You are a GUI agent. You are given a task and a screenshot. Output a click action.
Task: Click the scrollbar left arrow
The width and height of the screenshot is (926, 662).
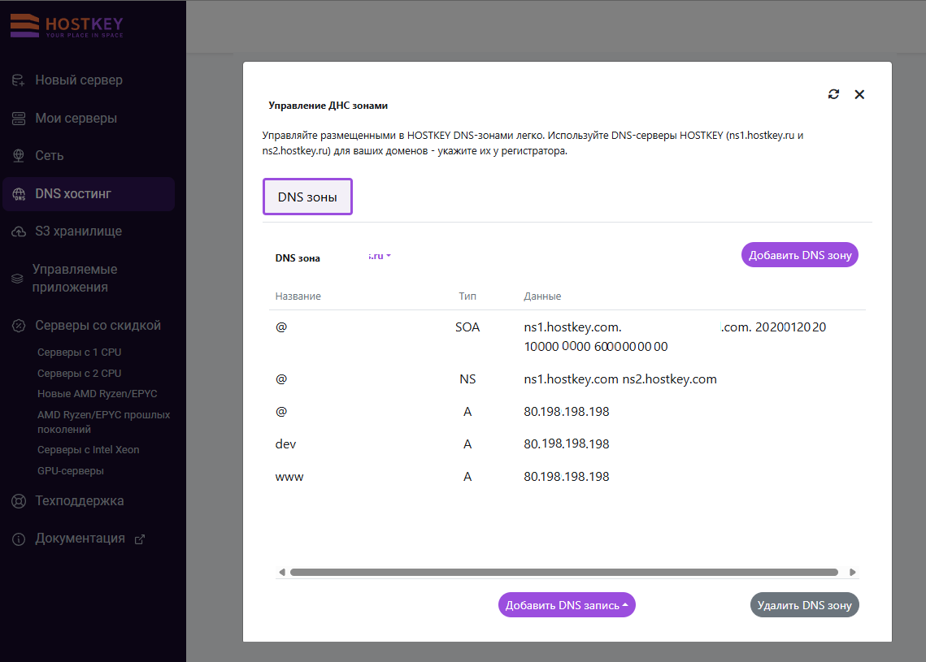pos(282,573)
